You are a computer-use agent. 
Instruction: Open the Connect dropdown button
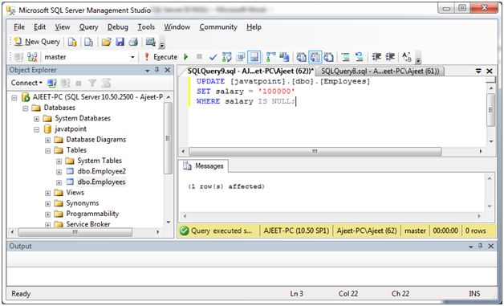tap(26, 83)
